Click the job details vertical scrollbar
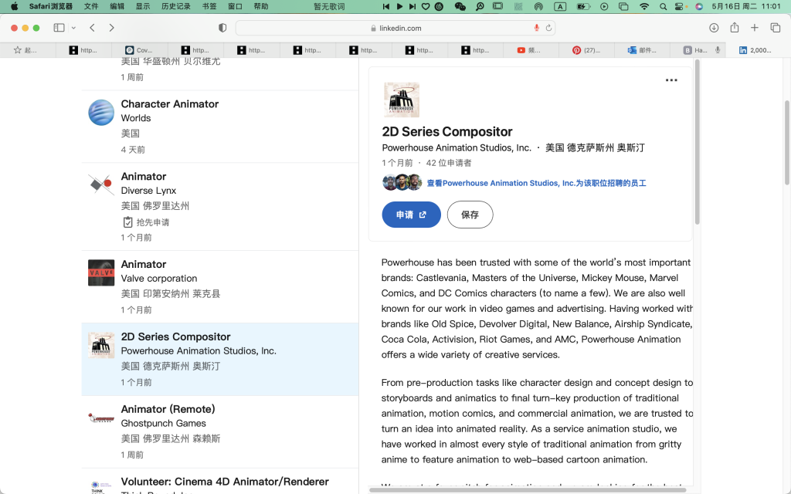 click(x=698, y=142)
